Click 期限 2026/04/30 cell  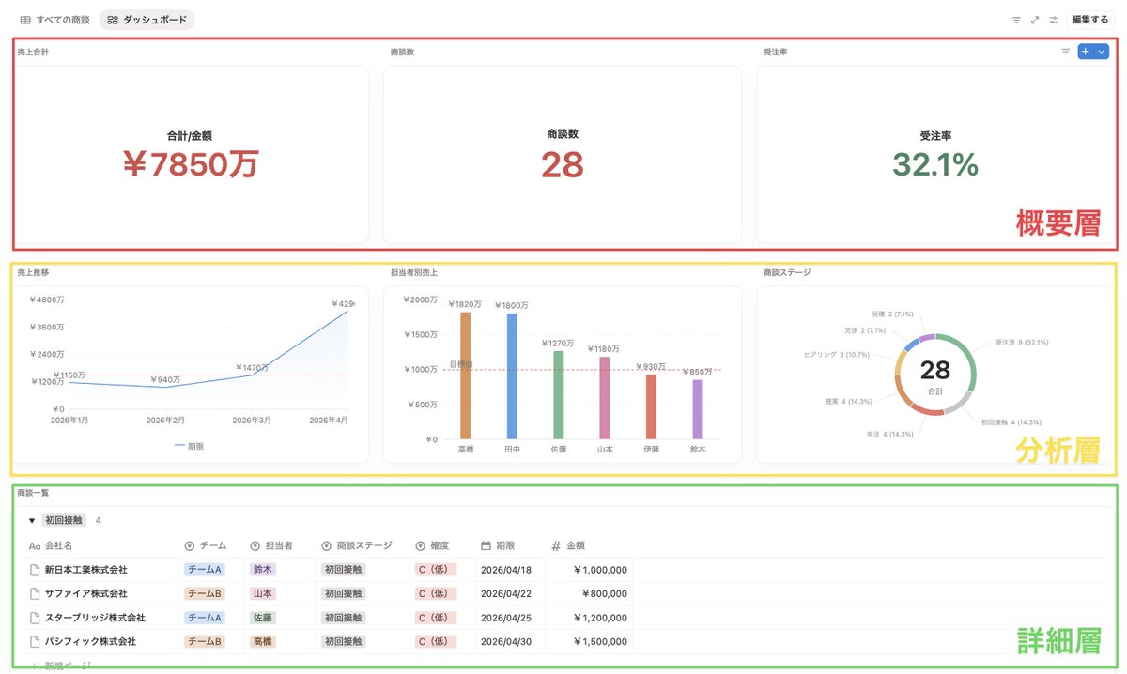505,642
